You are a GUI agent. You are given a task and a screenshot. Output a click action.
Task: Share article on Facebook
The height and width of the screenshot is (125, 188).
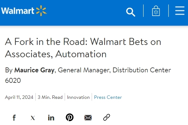pyautogui.click(x=14, y=118)
